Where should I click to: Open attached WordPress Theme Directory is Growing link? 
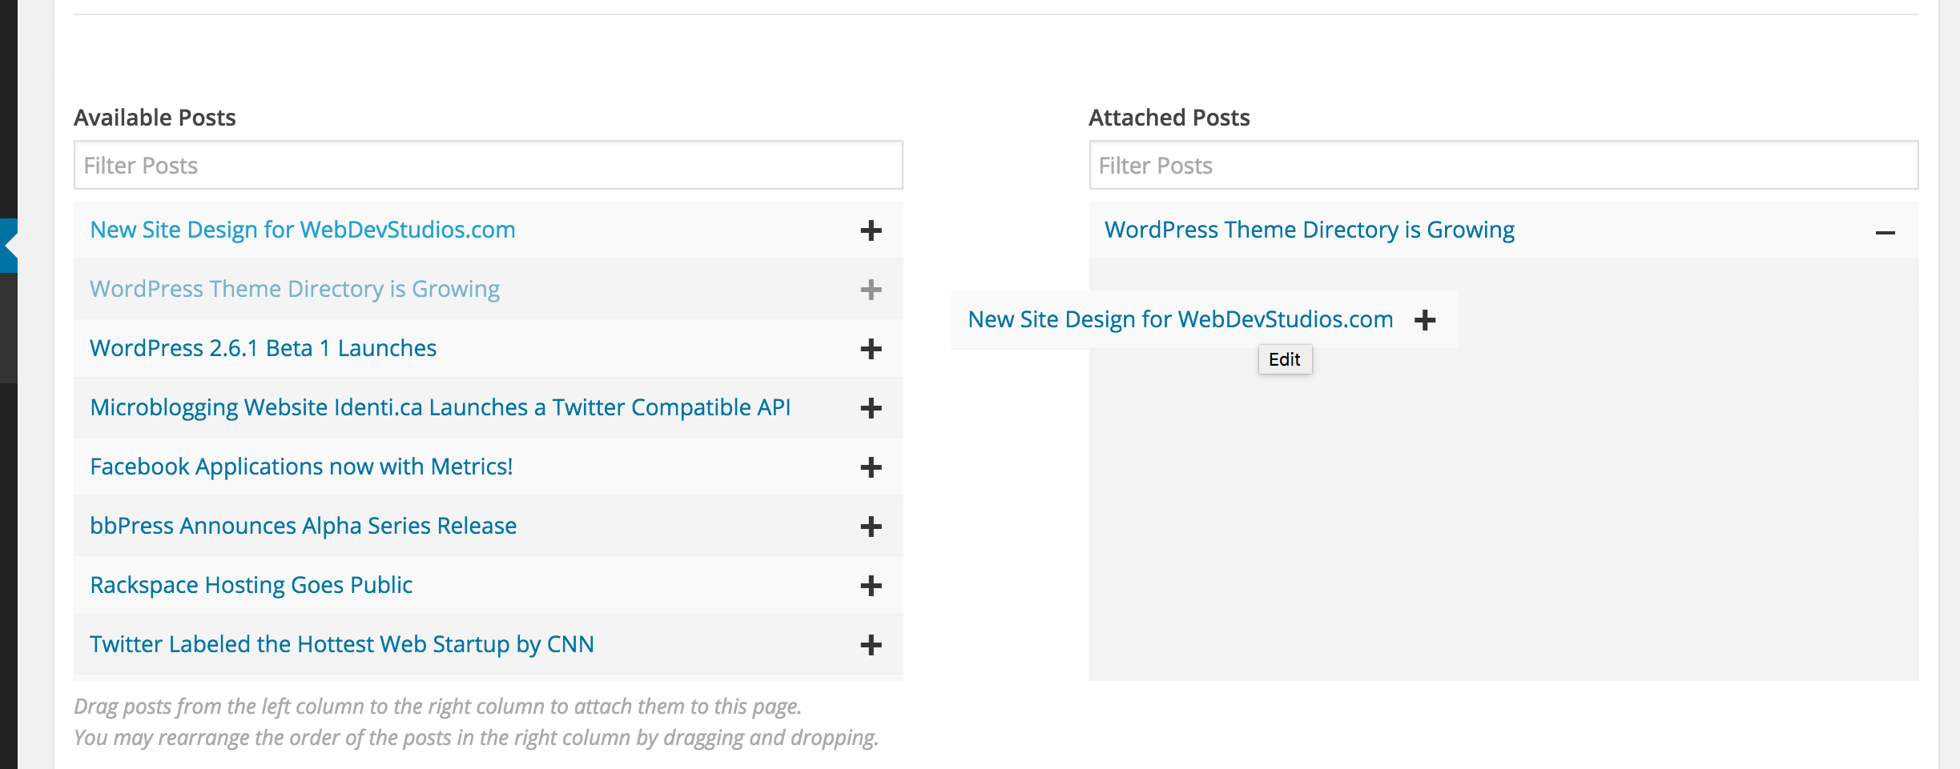tap(1310, 230)
